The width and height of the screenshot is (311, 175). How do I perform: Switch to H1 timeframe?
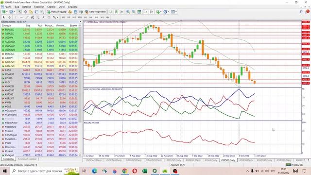pos(86,17)
